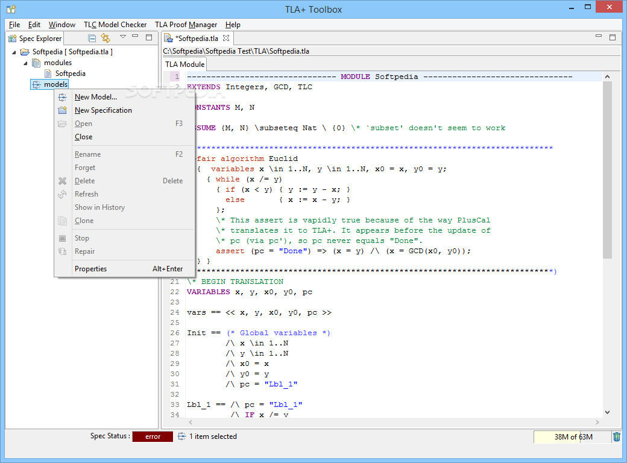The width and height of the screenshot is (627, 463).
Task: Maximize the editor area
Action: coord(612,37)
